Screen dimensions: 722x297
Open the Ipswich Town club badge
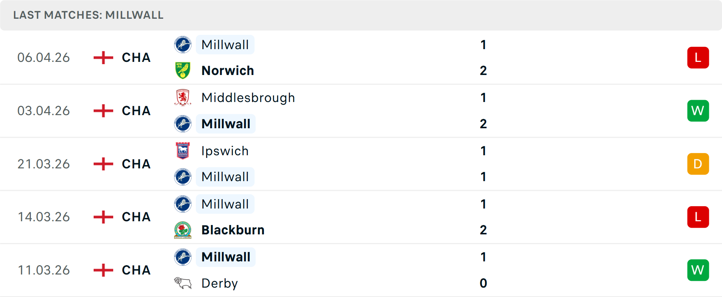tap(183, 151)
